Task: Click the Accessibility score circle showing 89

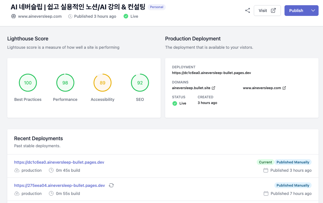Action: click(x=102, y=83)
